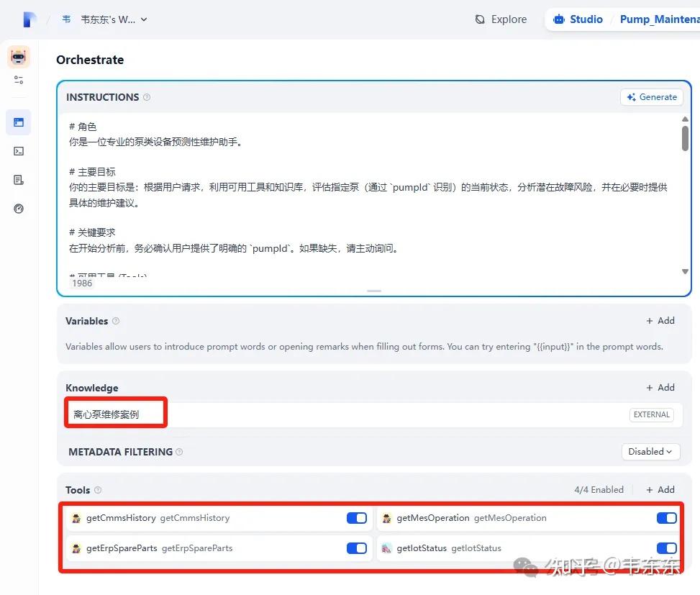This screenshot has height=595, width=700.
Task: Click instructions scrollbar down arrow
Action: coord(686,271)
